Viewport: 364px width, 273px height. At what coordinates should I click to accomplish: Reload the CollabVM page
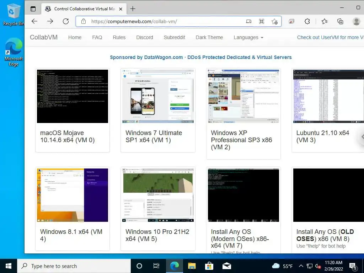(66, 21)
